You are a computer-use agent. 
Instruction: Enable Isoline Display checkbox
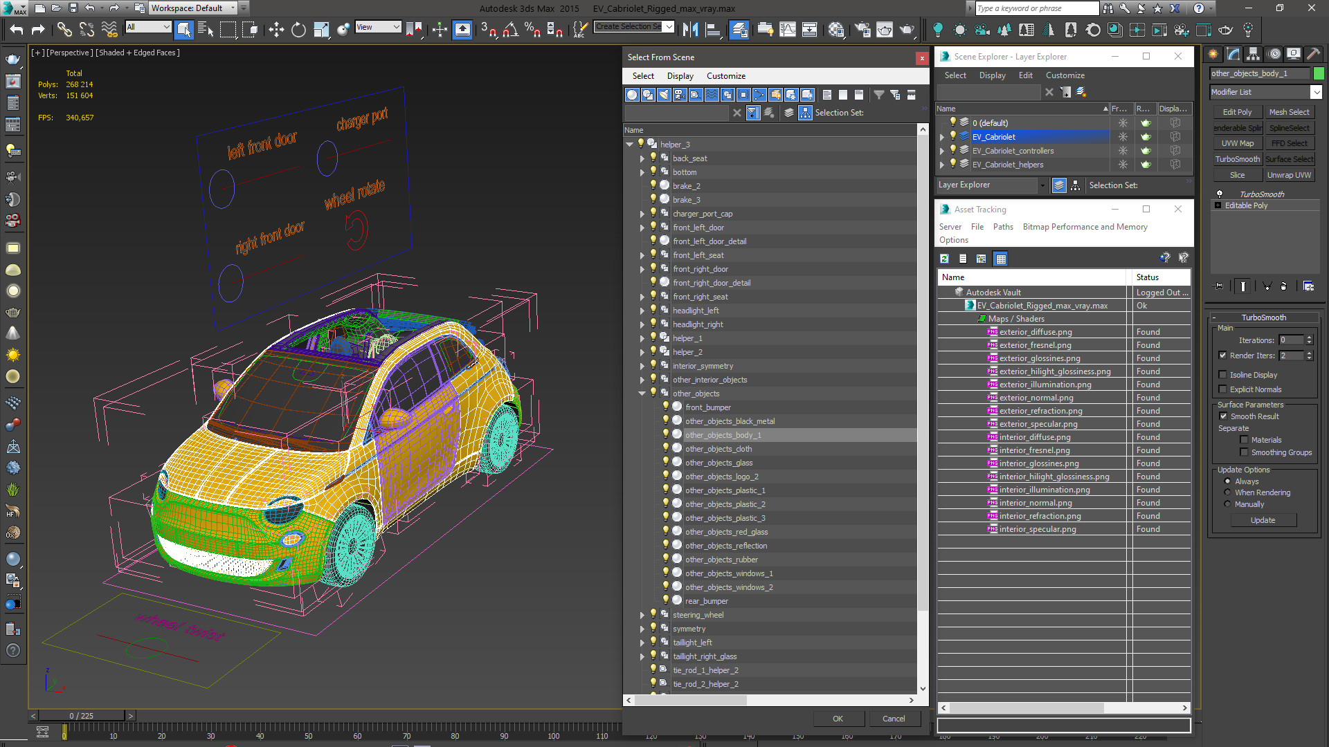tap(1223, 375)
